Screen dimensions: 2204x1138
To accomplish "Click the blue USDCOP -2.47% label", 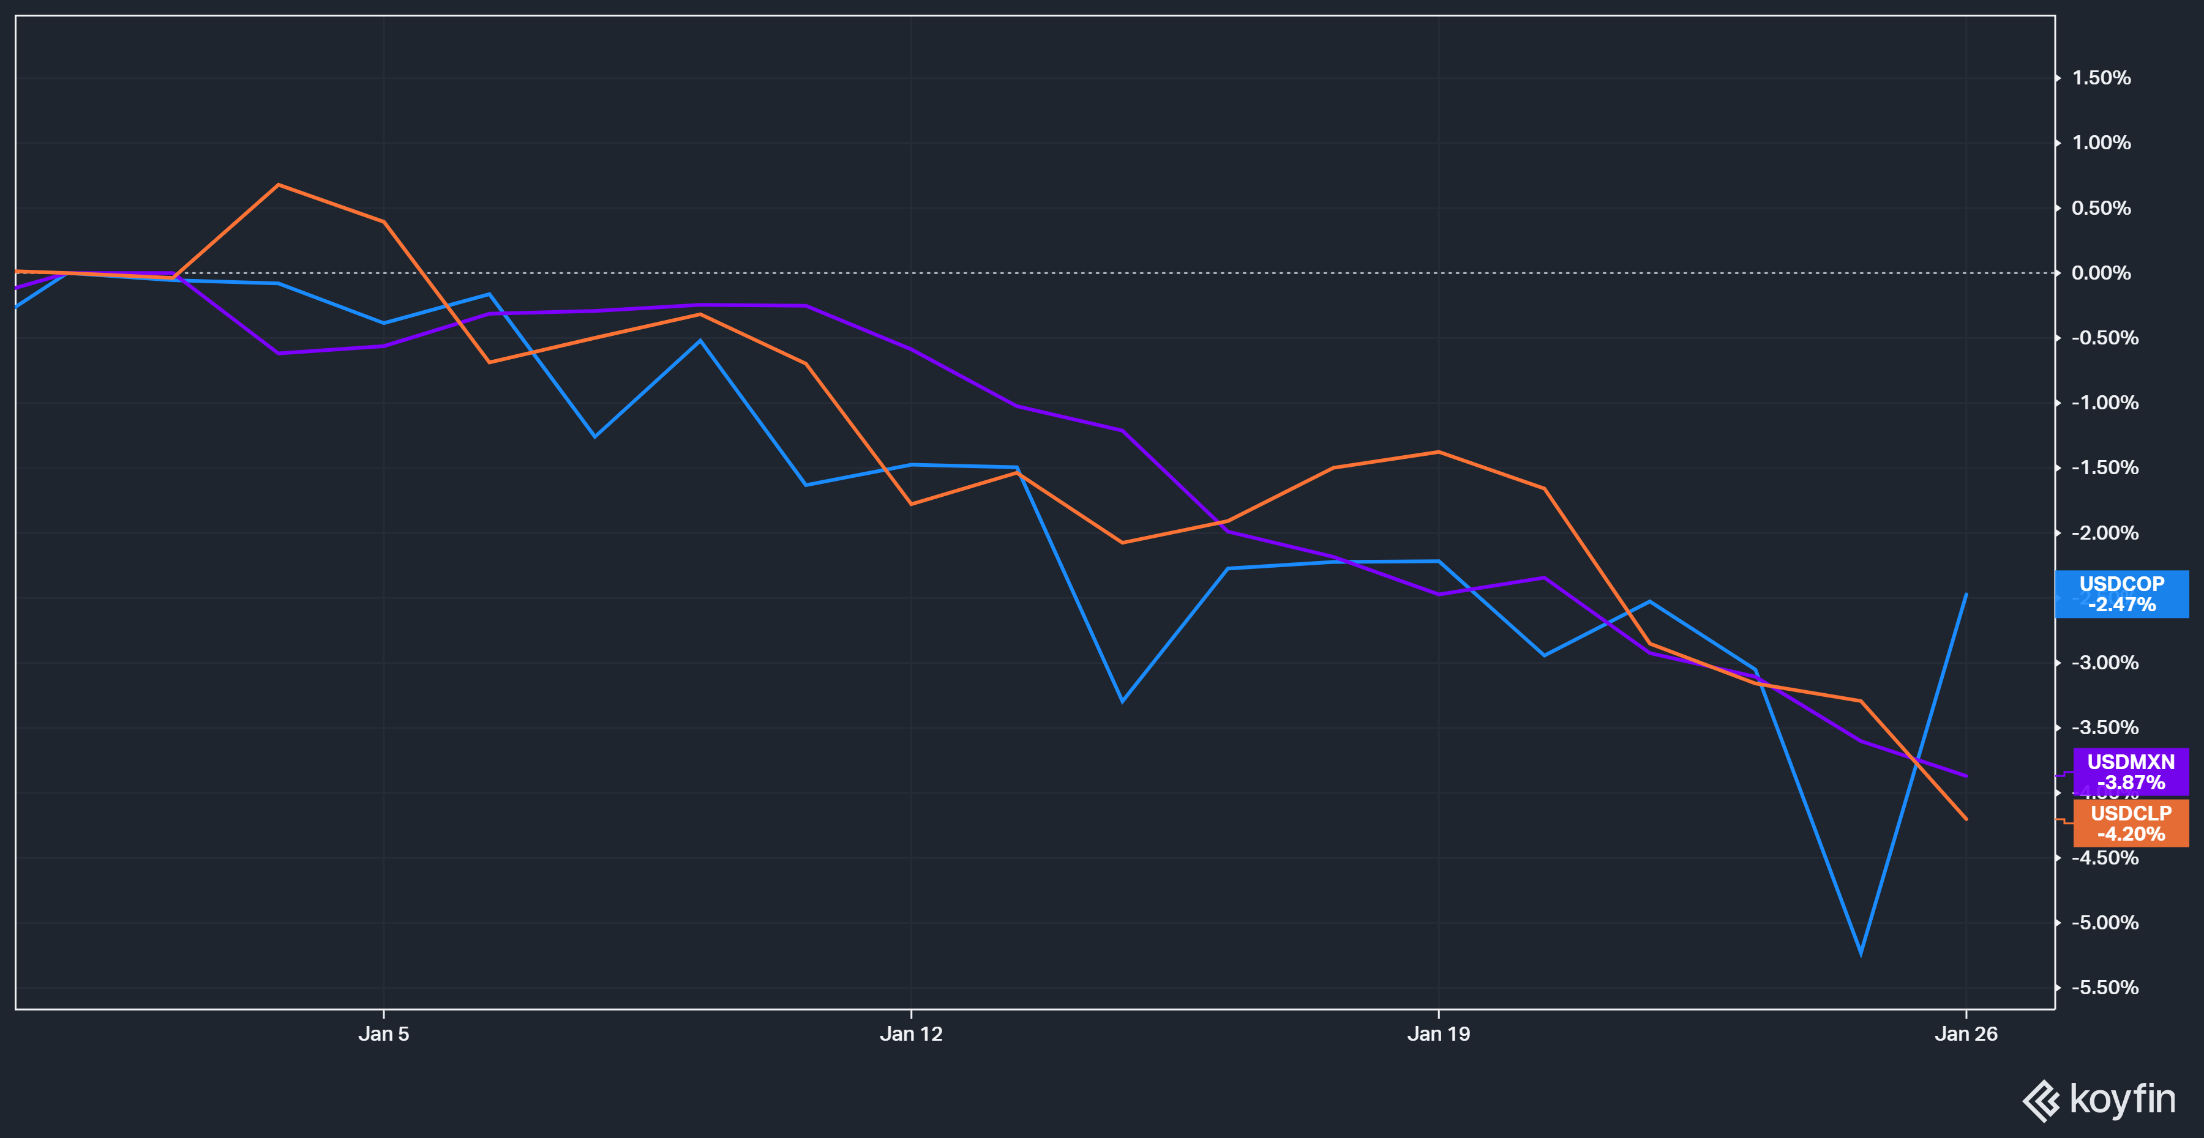I will [2121, 594].
